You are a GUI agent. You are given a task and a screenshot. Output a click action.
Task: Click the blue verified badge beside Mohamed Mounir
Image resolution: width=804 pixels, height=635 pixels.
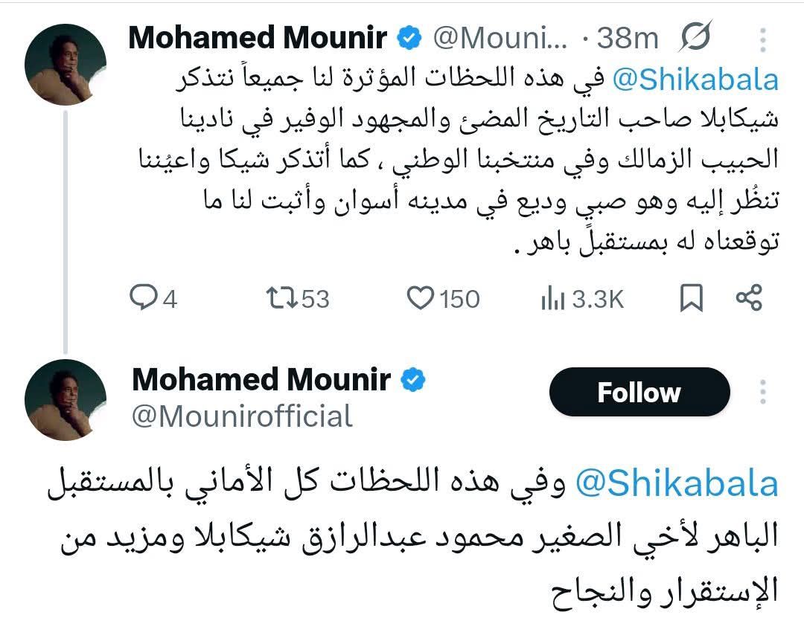[408, 35]
